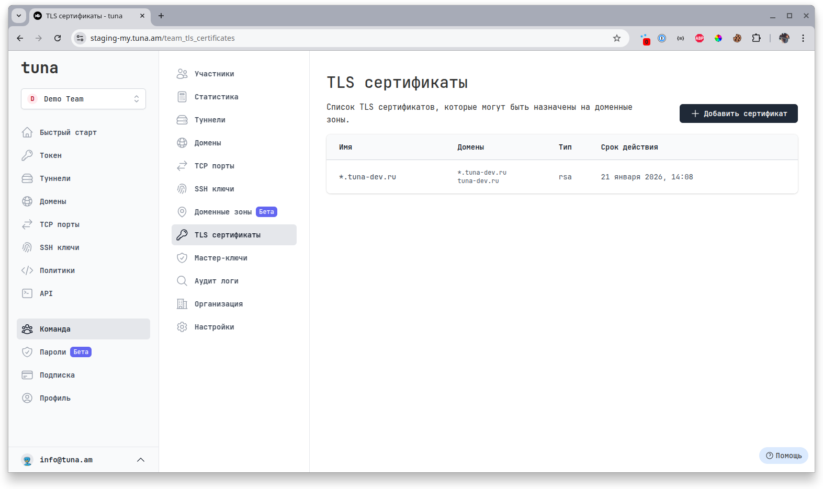
Task: Open Политики code icon
Action: [x=27, y=270]
